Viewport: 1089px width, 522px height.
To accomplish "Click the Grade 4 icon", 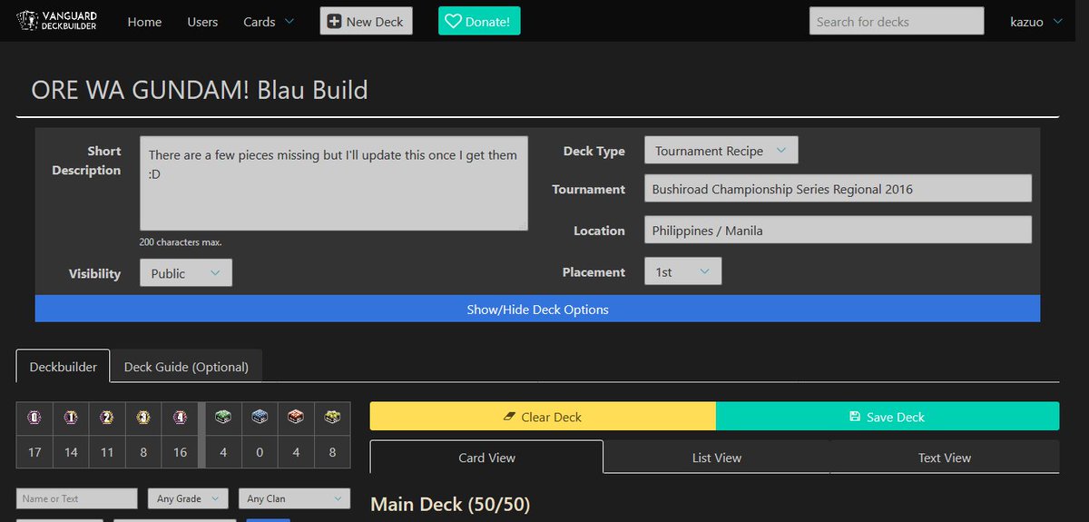I will pyautogui.click(x=180, y=418).
